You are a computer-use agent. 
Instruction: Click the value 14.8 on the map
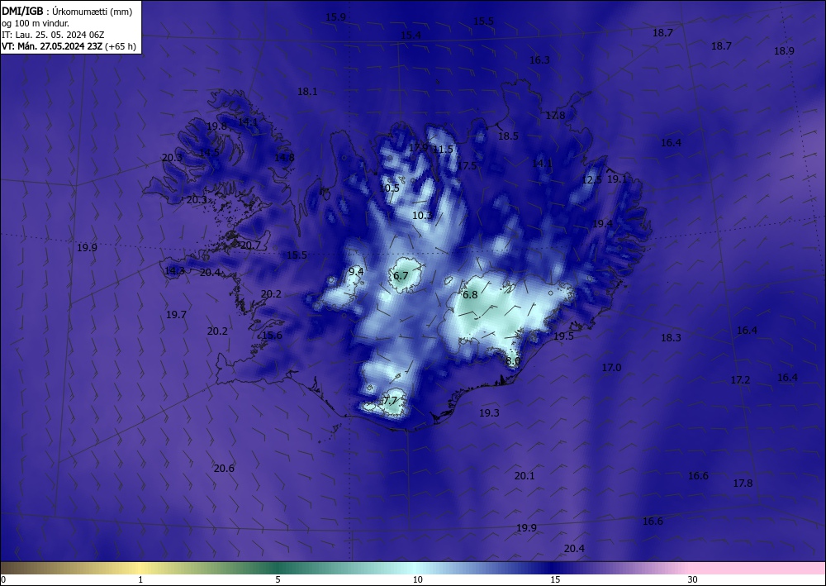click(284, 157)
